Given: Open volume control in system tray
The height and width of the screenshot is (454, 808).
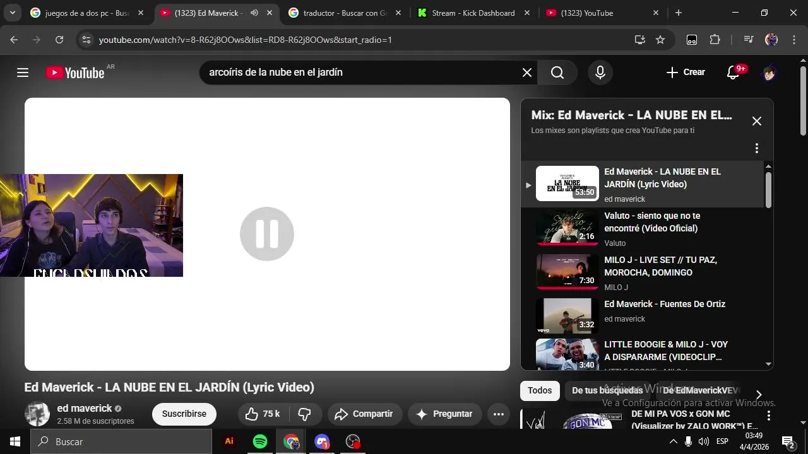Looking at the screenshot, I should pyautogui.click(x=703, y=441).
